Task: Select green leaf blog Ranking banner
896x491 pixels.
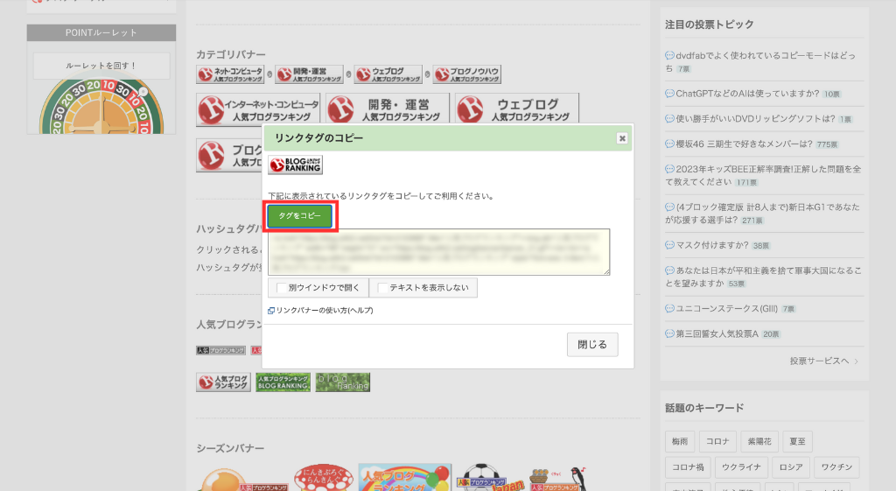Action: click(x=343, y=382)
